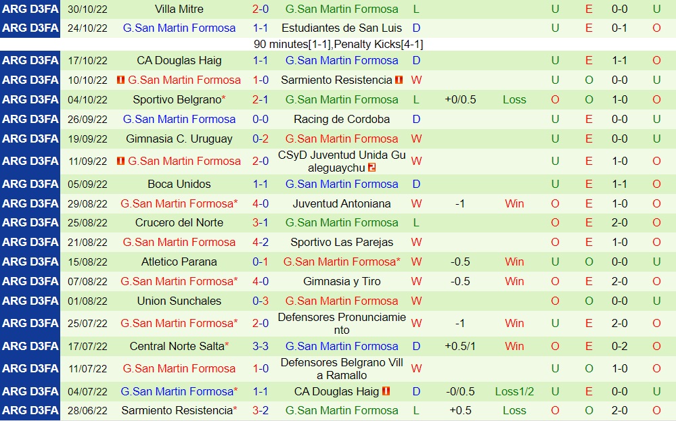Open Atletico Parana team page
The width and height of the screenshot is (676, 421).
pyautogui.click(x=179, y=262)
